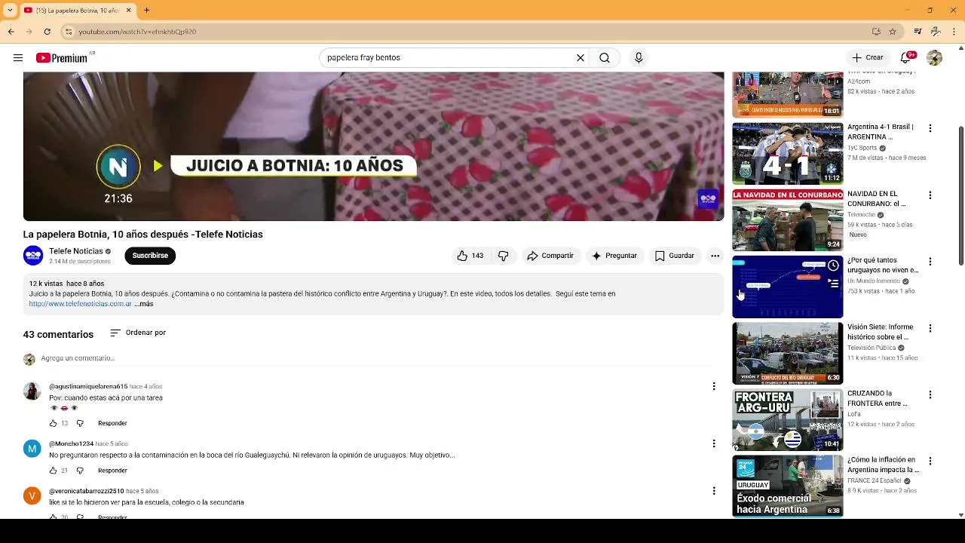
Task: Open Telefe Noticias channel name link
Action: [x=76, y=251]
